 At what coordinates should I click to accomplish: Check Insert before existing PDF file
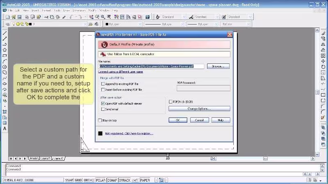click(x=103, y=90)
